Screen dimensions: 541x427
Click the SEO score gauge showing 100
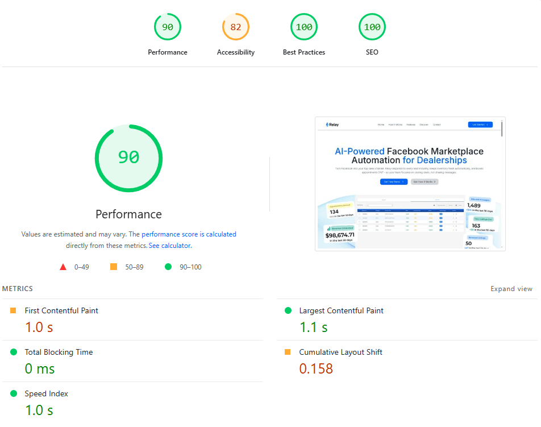click(372, 27)
